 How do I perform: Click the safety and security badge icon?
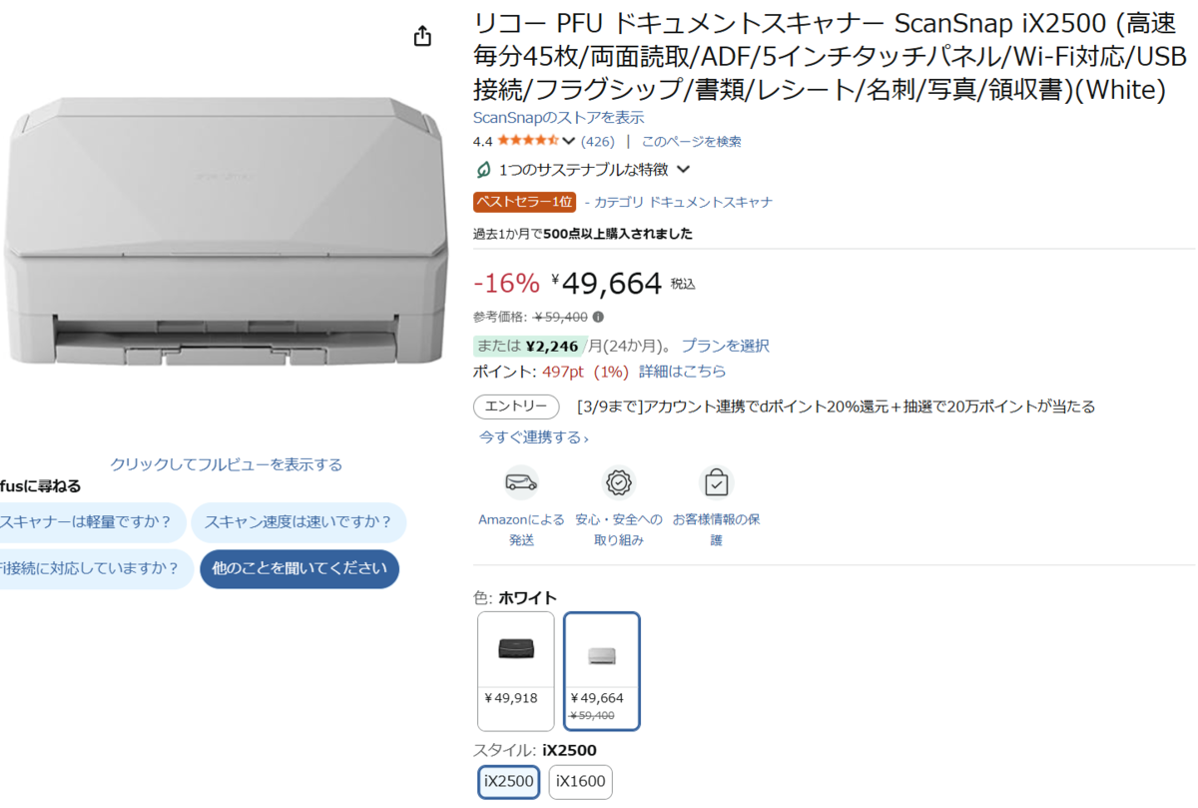619,482
